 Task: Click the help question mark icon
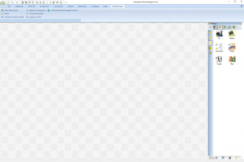[242, 6]
